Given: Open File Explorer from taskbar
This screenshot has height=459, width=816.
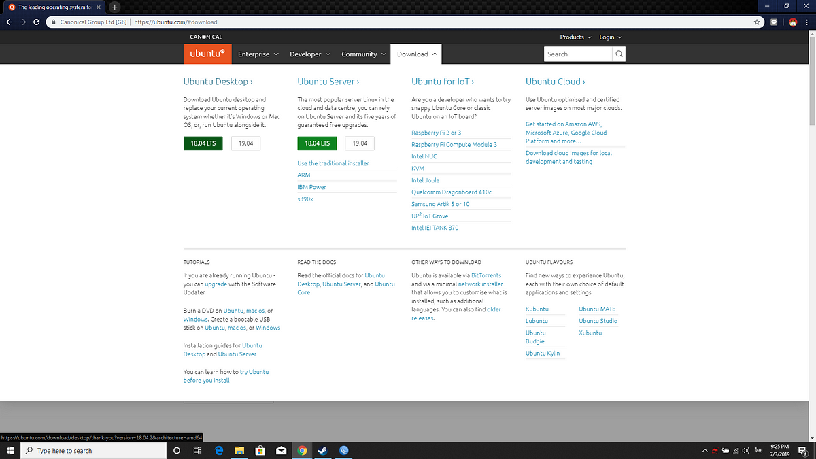Looking at the screenshot, I should pos(239,450).
